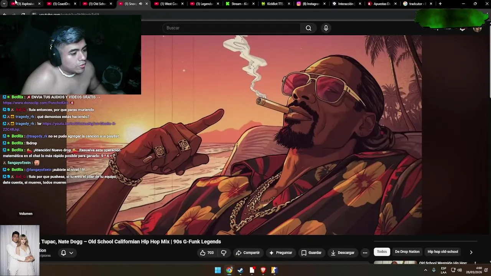Viewport: 491px width, 276px height.
Task: Close the West Coa tab
Action: click(x=182, y=4)
